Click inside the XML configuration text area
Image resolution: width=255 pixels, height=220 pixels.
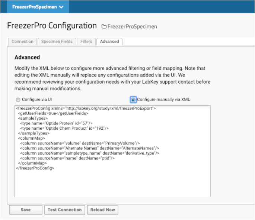pos(112,151)
